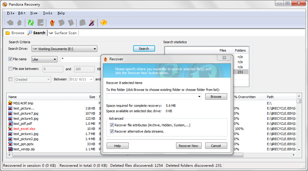Switch to the Browse tab
Viewport: 308px width, 171px height.
point(15,33)
